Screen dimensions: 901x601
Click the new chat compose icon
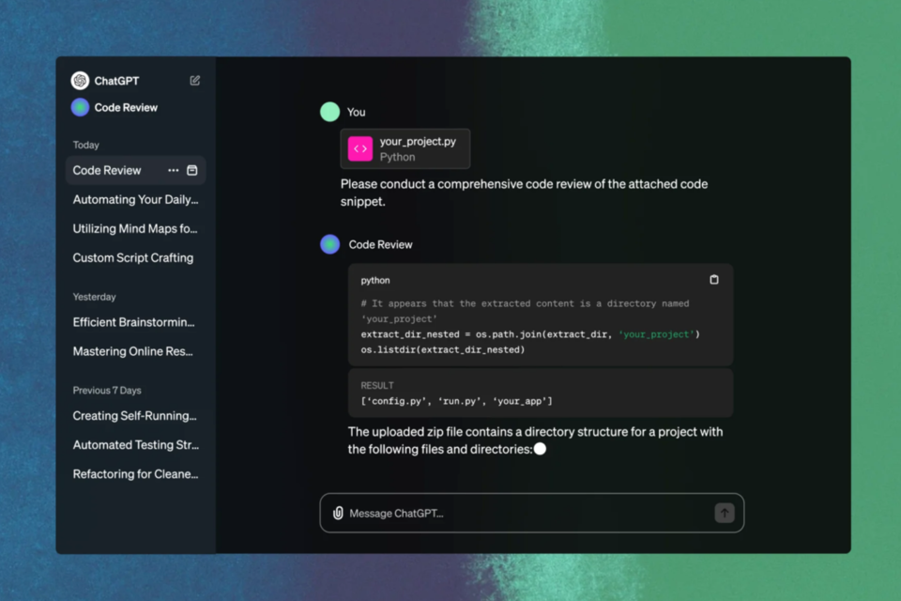point(195,81)
